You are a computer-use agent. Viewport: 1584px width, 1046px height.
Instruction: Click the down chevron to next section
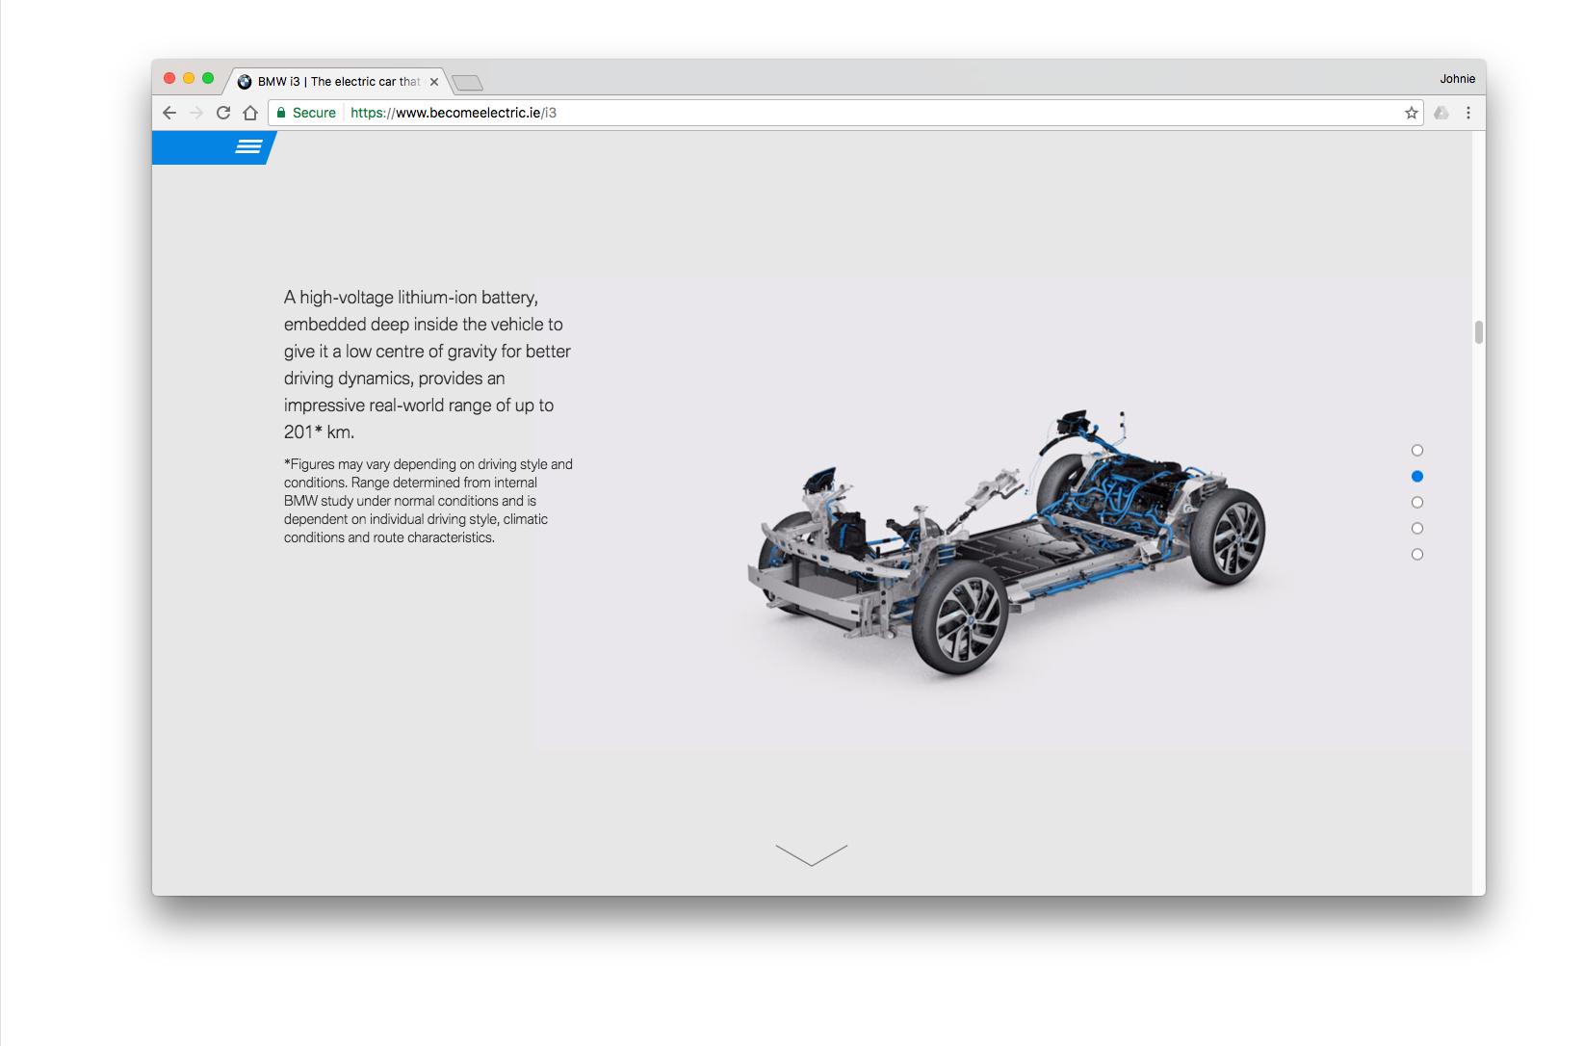[812, 855]
